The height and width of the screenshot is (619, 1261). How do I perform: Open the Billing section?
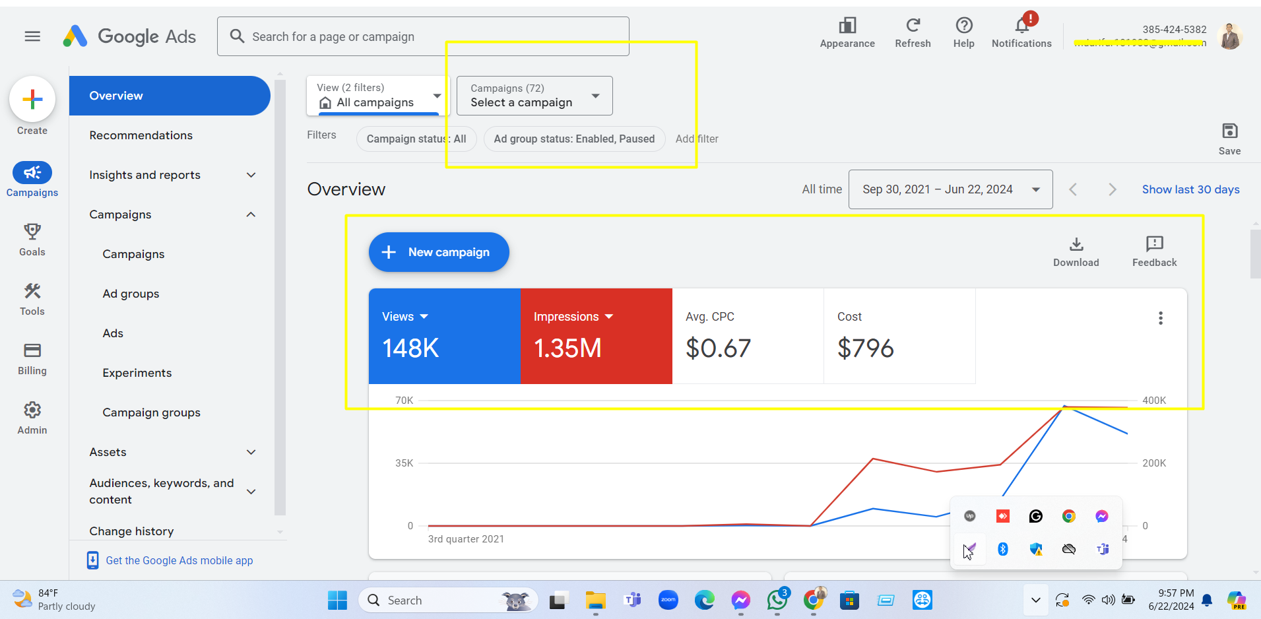32,358
